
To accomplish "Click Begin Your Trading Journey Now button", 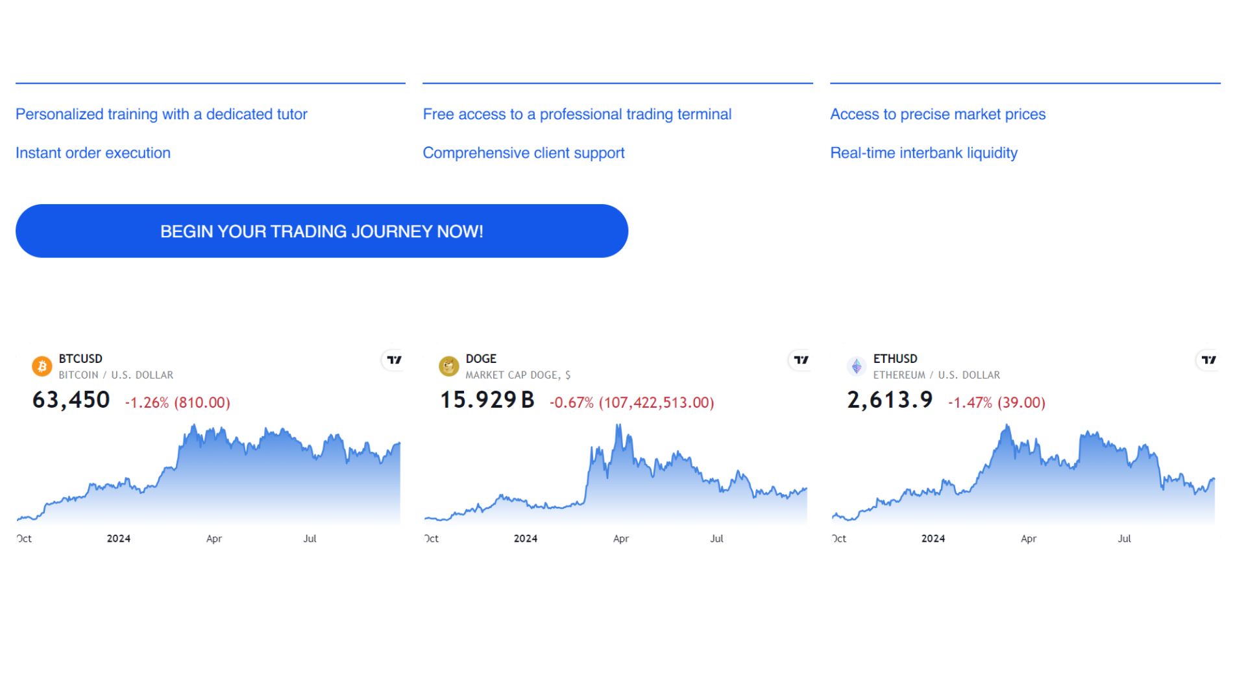I will point(322,231).
